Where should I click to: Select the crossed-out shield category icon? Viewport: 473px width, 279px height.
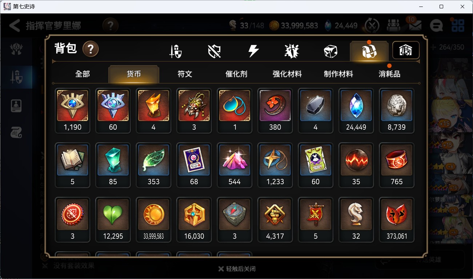click(214, 51)
